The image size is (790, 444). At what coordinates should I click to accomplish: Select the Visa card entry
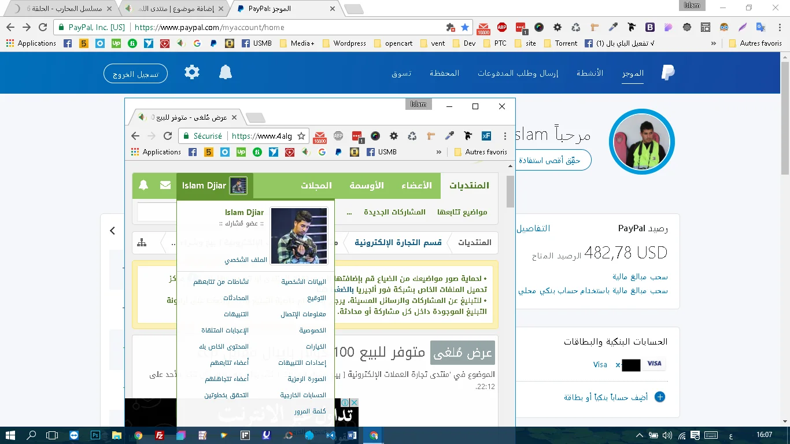pos(628,364)
